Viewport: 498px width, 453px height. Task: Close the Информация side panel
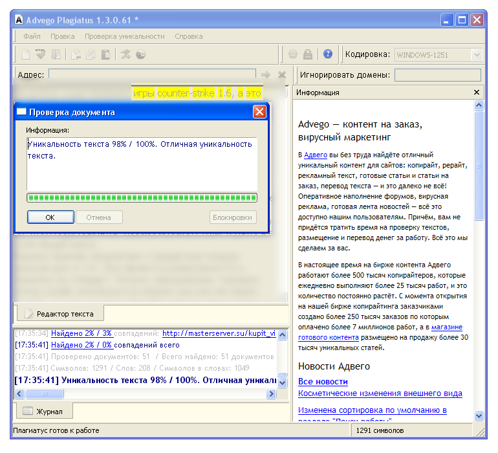(477, 92)
